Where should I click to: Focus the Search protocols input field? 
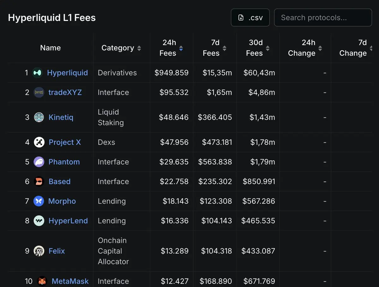[323, 18]
